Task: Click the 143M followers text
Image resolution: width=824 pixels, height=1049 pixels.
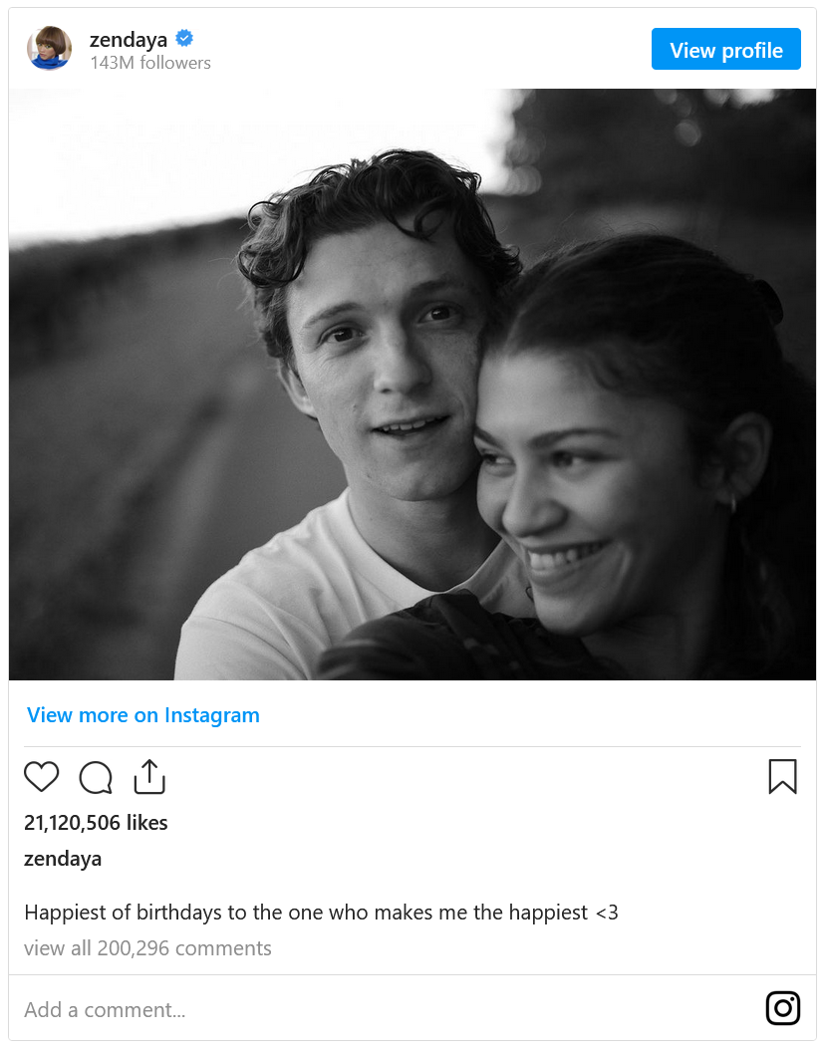Action: pos(150,63)
